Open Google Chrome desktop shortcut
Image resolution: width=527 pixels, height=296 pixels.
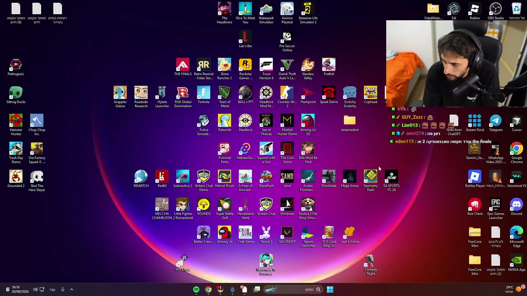click(x=516, y=153)
